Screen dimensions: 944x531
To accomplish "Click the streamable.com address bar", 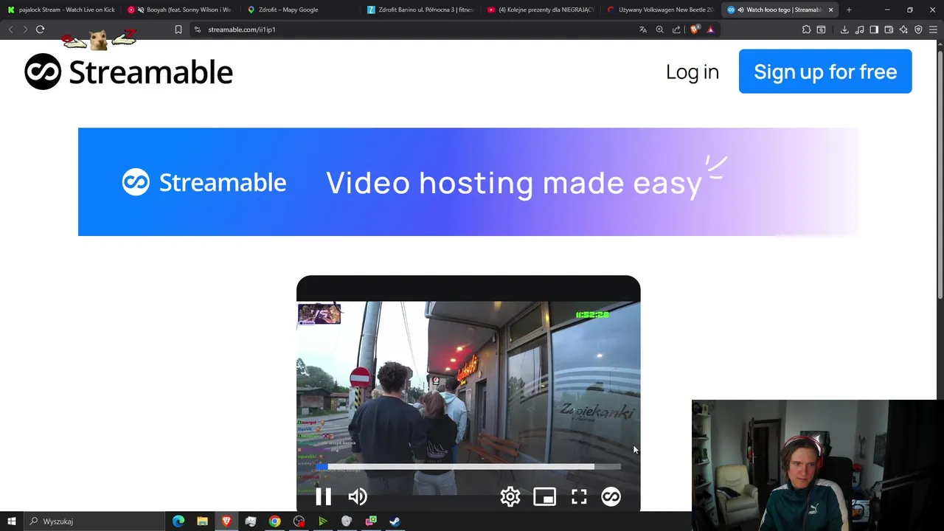I will pos(417,29).
